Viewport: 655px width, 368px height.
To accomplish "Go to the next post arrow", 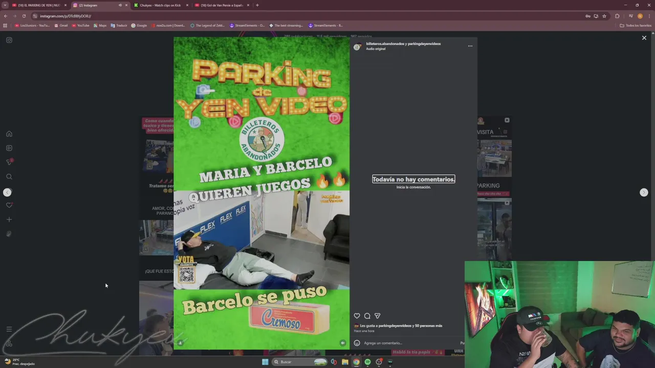I will coord(644,192).
